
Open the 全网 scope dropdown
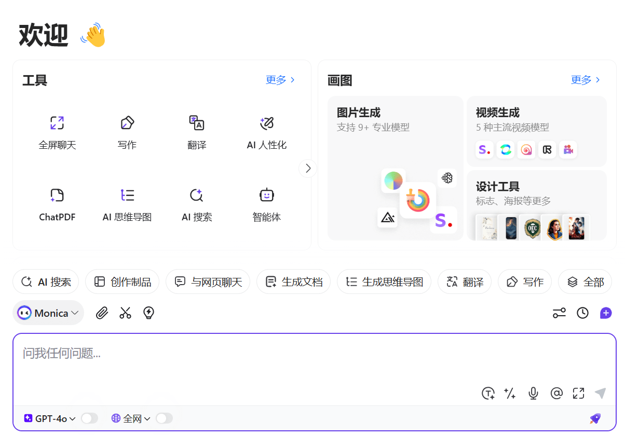coord(130,418)
